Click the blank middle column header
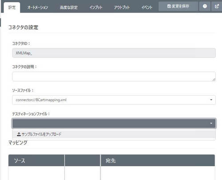Viewport: 222px width, 180px height. [83, 160]
